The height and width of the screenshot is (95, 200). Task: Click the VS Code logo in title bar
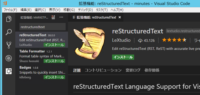click(x=5, y=3)
